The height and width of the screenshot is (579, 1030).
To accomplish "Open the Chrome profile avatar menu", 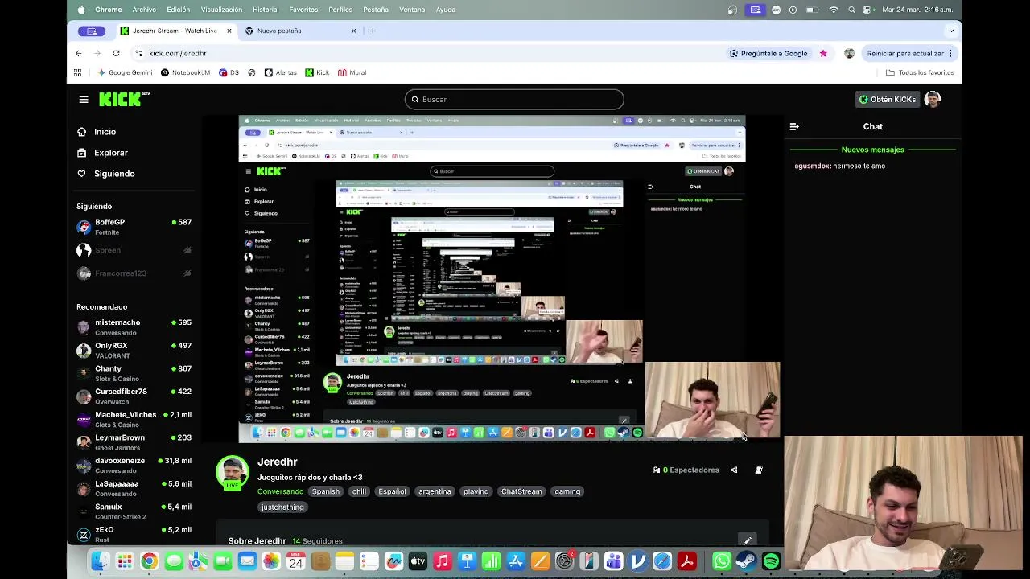I will point(849,53).
